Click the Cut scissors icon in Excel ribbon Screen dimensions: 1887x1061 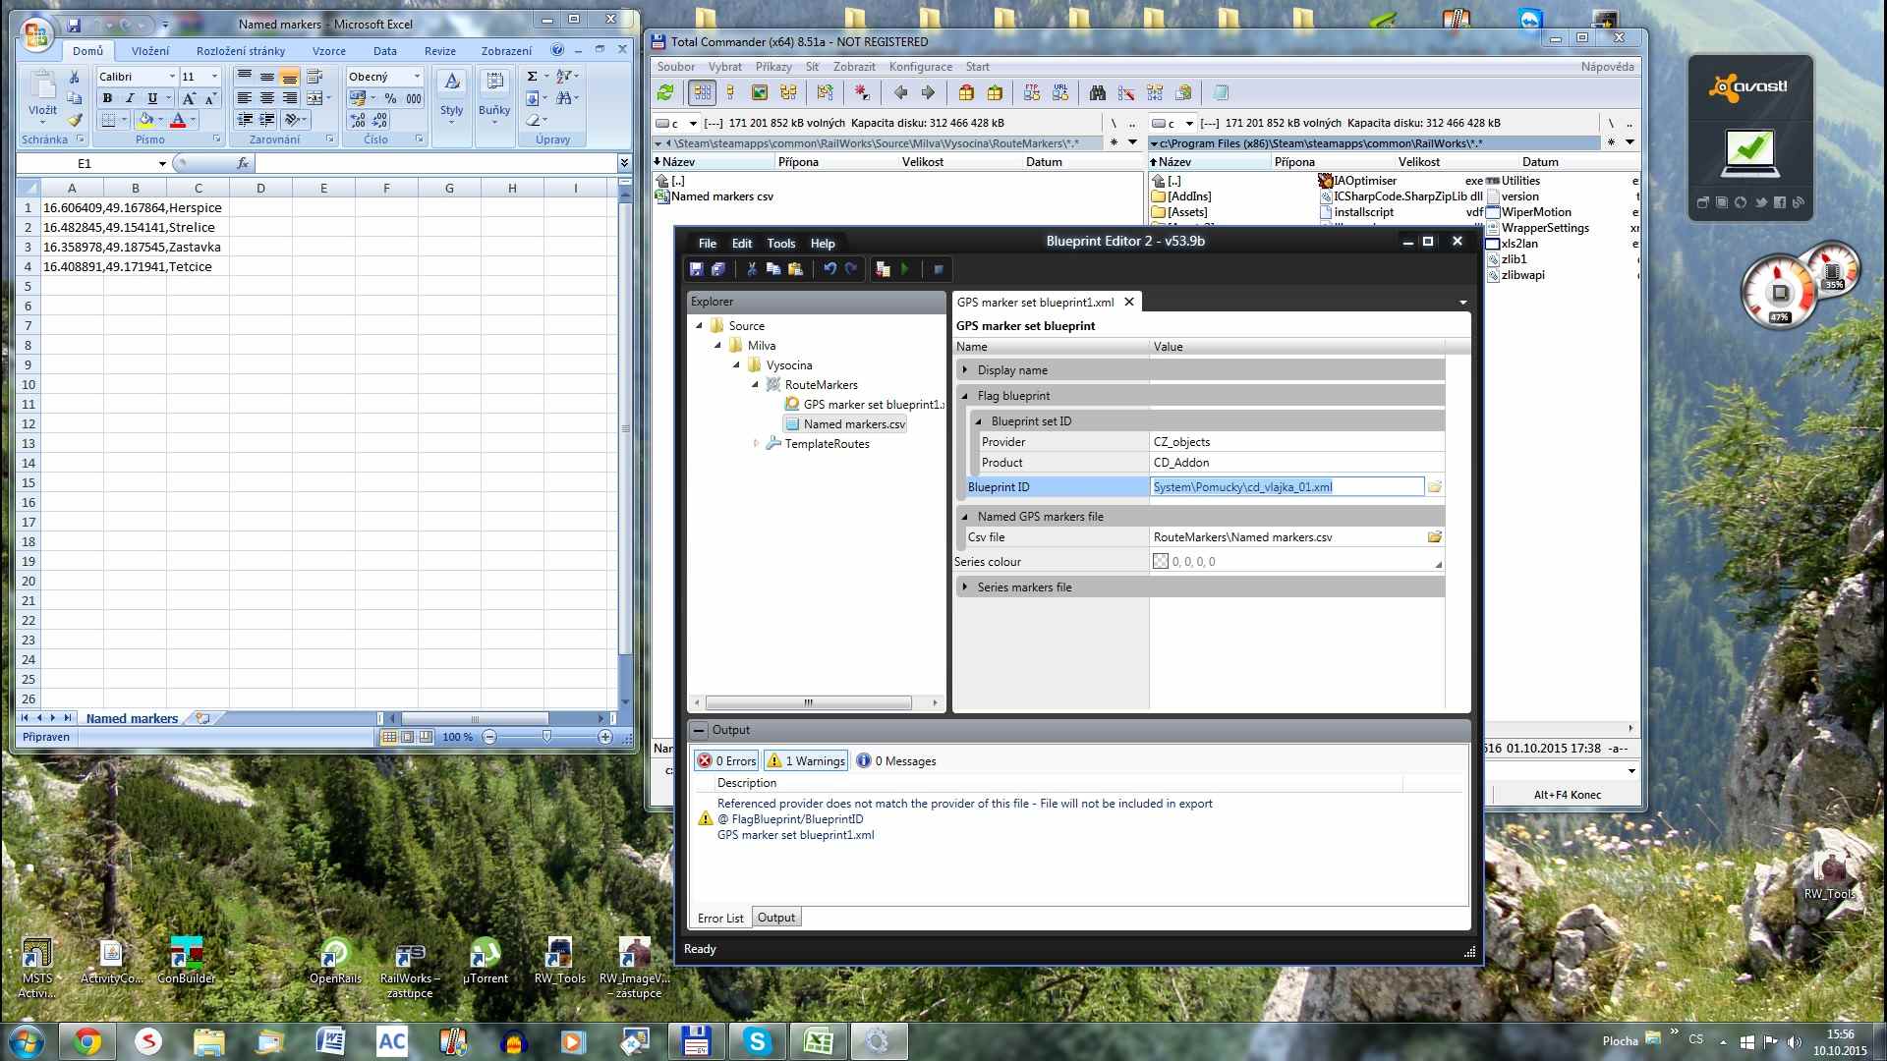[x=74, y=76]
